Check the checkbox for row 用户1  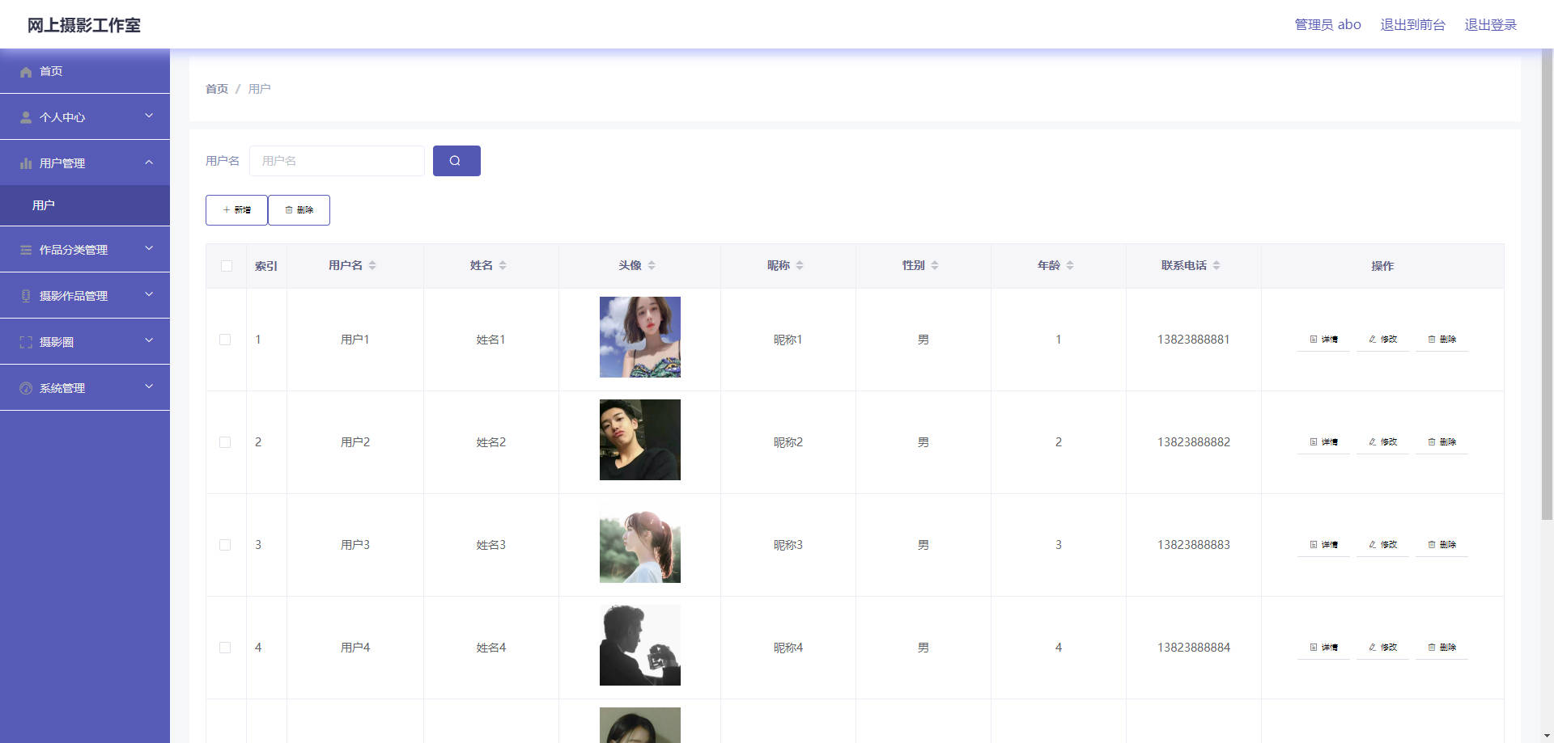coord(225,340)
